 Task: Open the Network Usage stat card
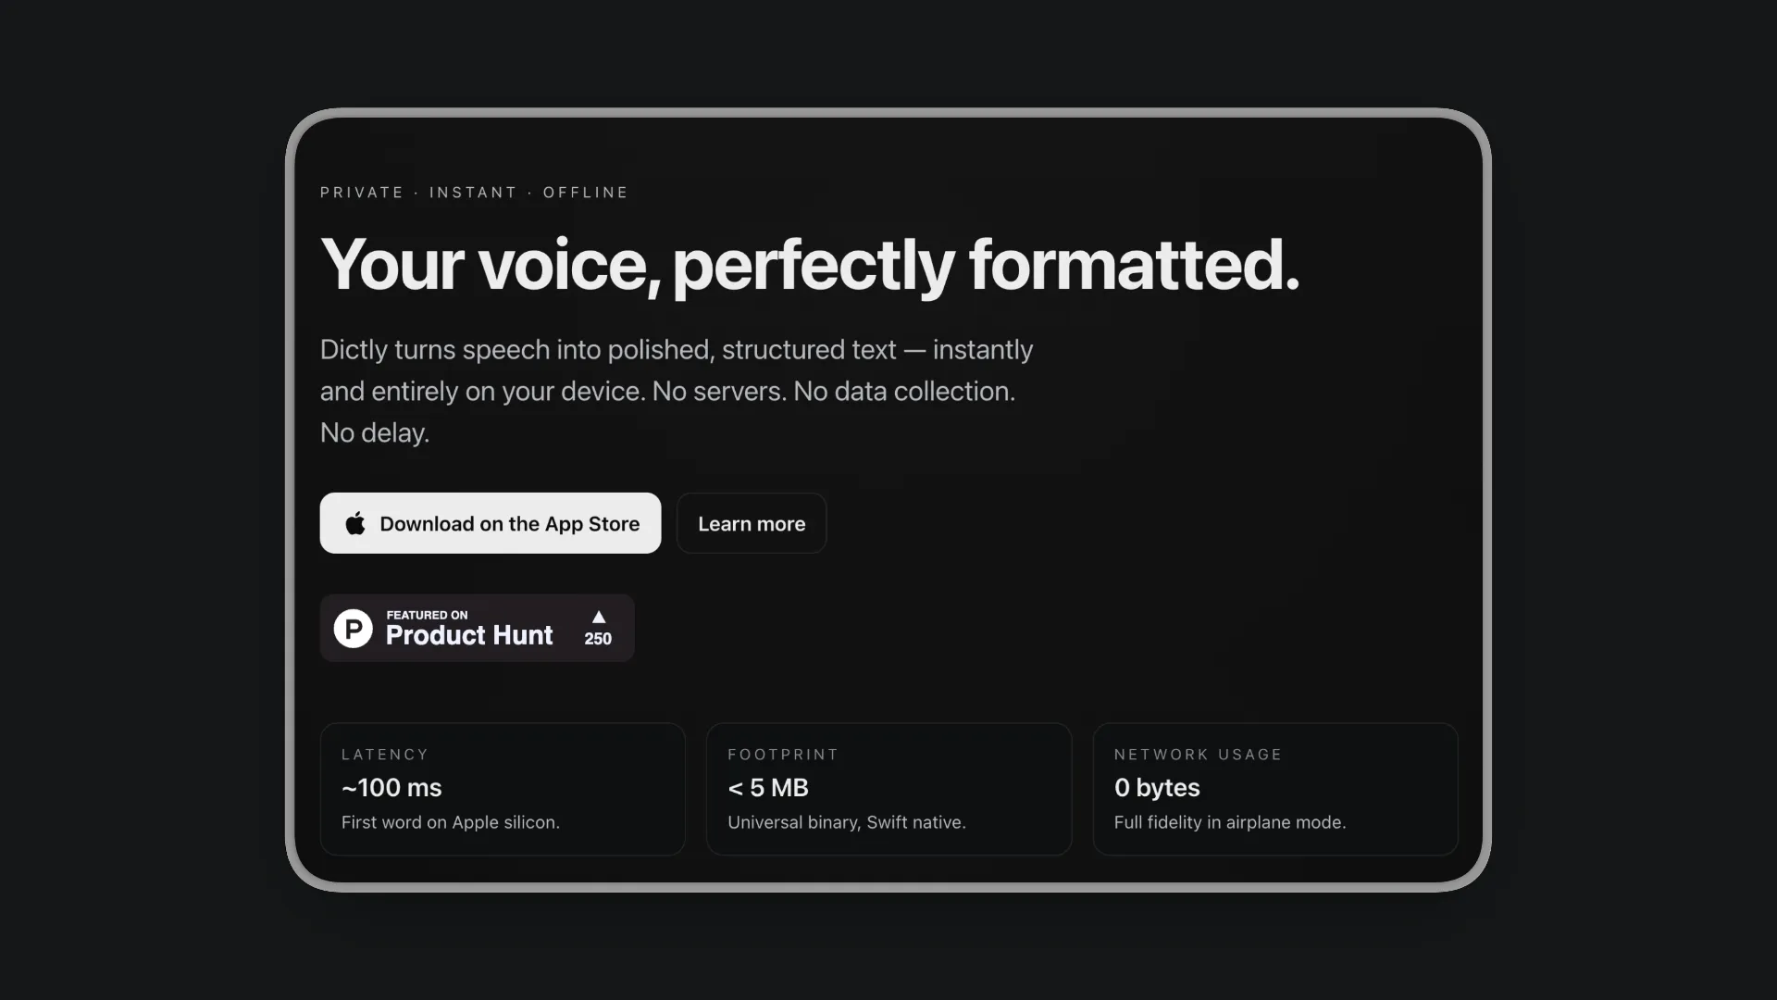1274,789
